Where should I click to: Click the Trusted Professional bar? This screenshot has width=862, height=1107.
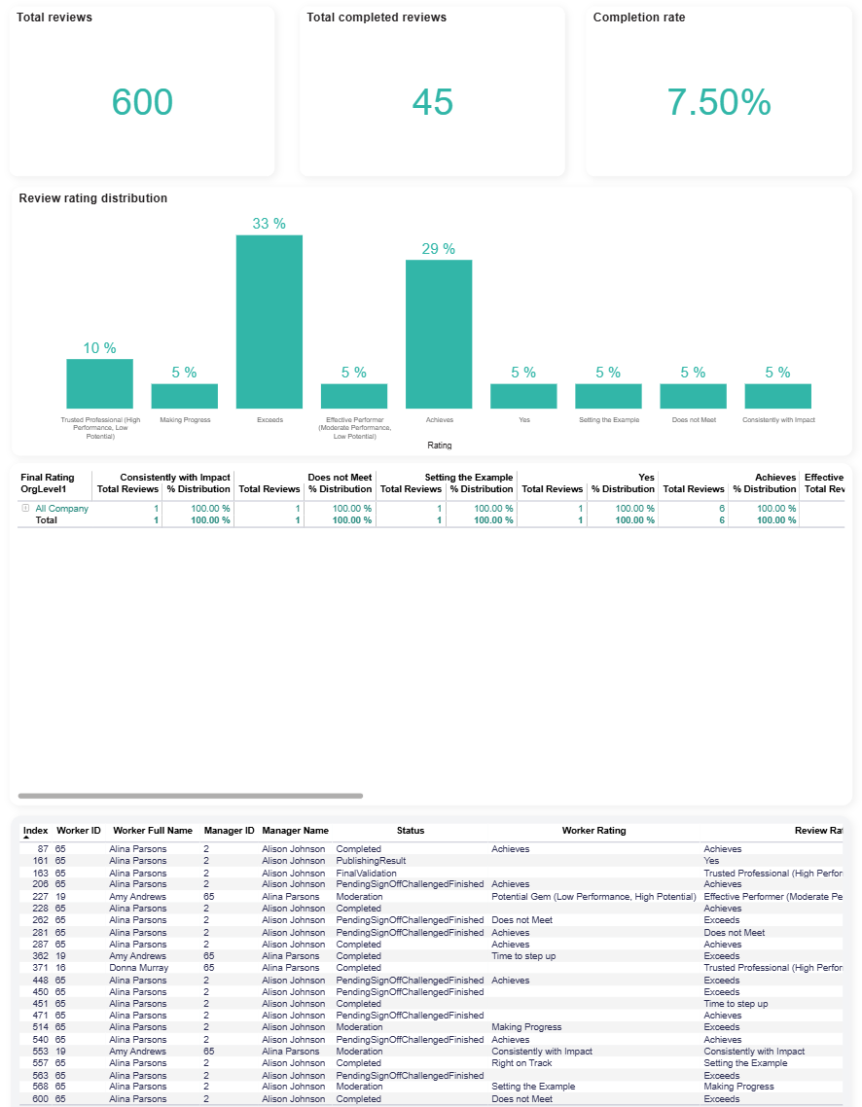point(99,383)
